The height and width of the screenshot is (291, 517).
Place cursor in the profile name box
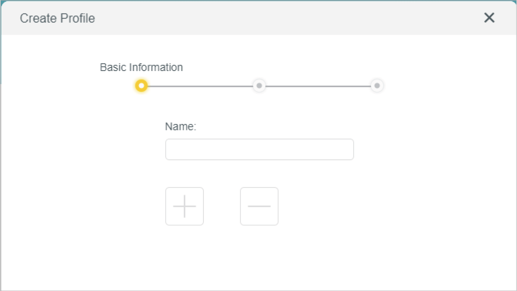259,149
